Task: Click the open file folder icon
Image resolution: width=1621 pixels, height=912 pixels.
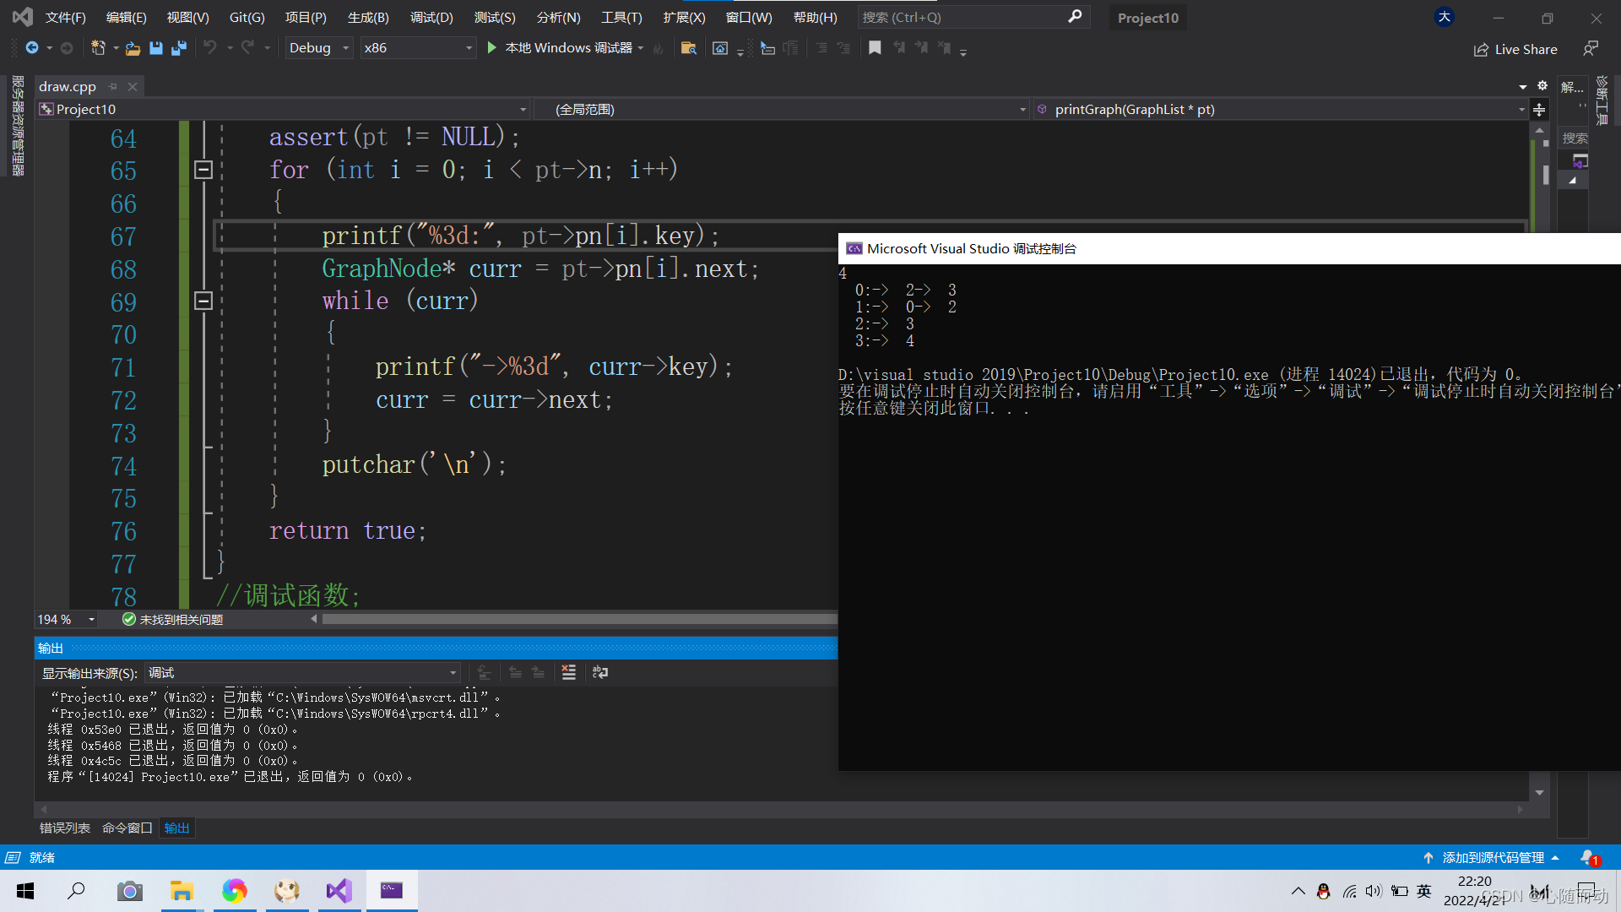Action: pyautogui.click(x=133, y=48)
